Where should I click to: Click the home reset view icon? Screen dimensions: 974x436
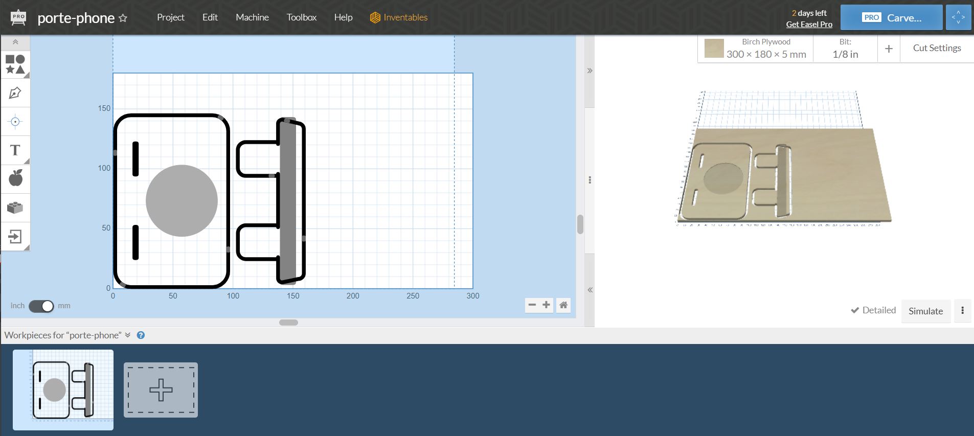(563, 305)
